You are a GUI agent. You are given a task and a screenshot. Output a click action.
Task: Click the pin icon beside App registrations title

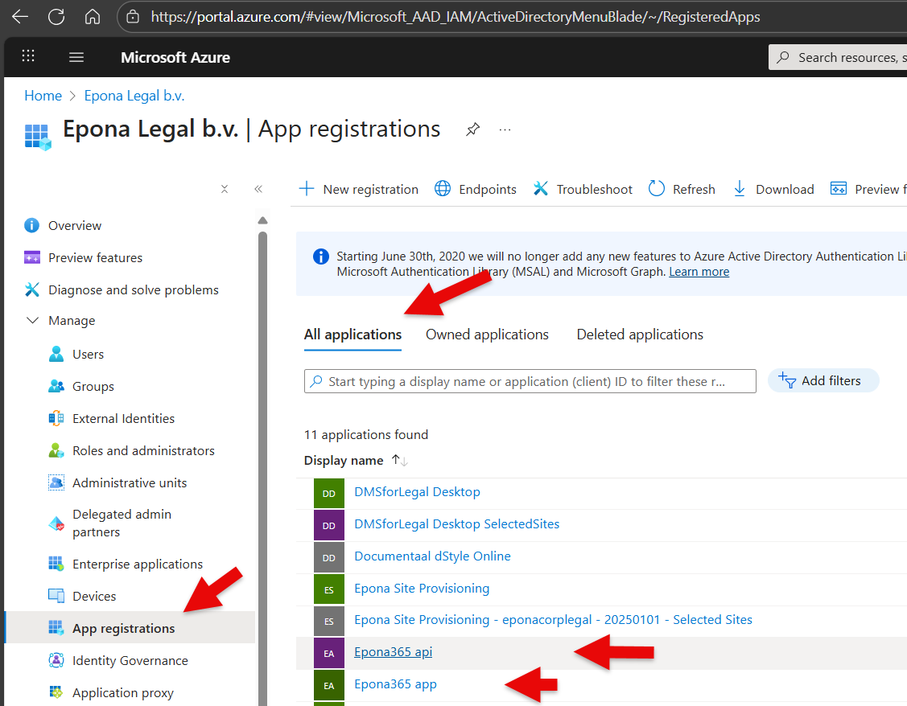point(473,129)
